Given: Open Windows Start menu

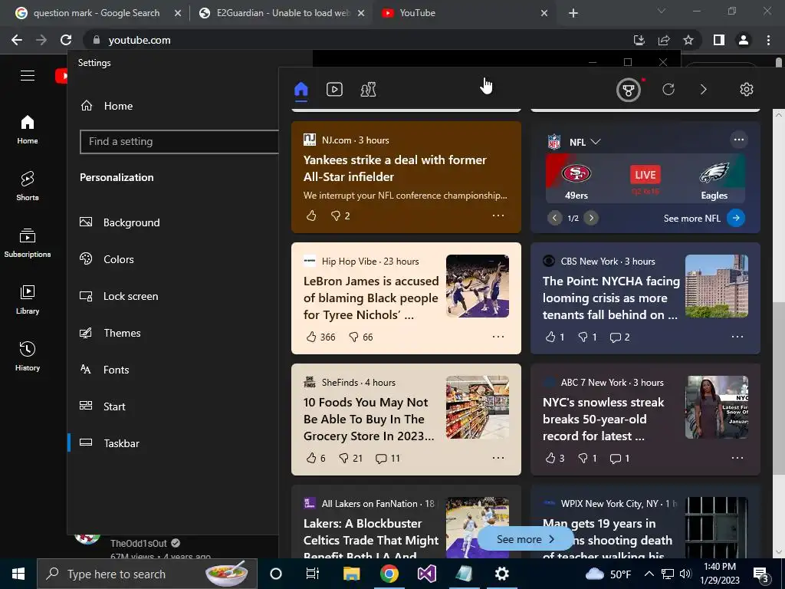Looking at the screenshot, I should [x=18, y=574].
